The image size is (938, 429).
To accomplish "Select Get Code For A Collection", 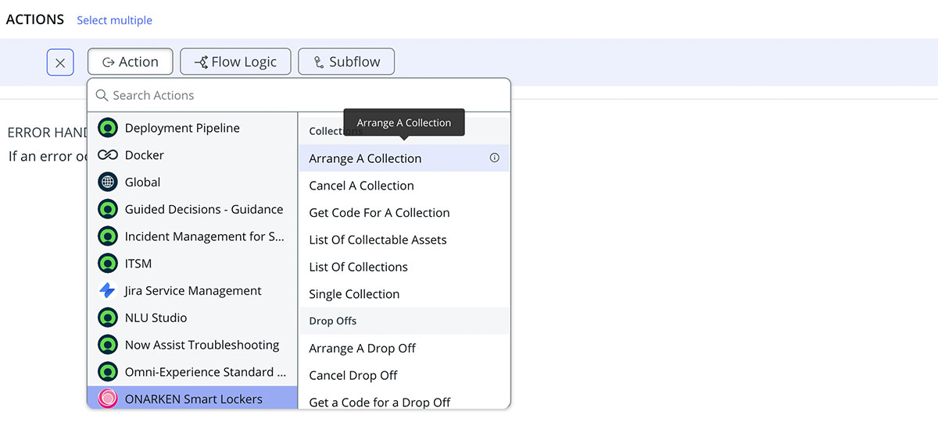I will (404, 213).
